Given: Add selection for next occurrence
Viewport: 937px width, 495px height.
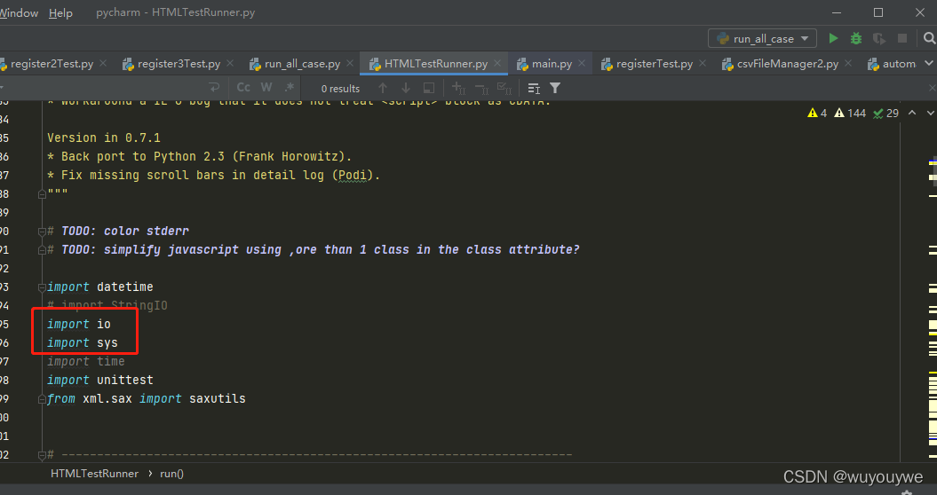Looking at the screenshot, I should [x=458, y=89].
